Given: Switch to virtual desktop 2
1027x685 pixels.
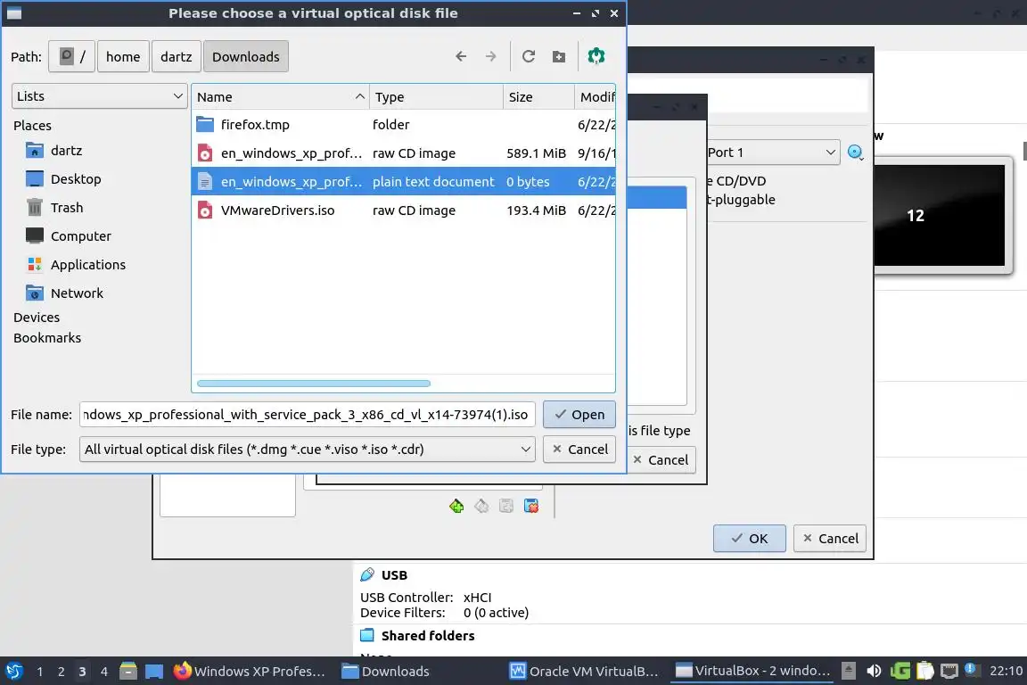Looking at the screenshot, I should (x=61, y=672).
